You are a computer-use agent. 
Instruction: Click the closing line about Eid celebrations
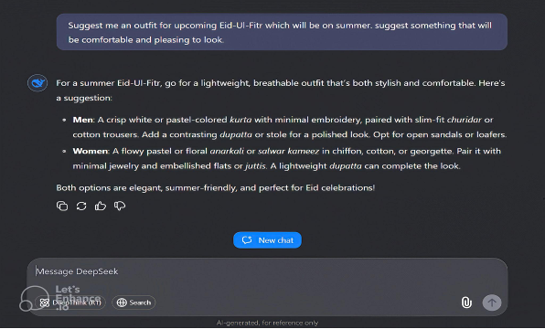pos(216,188)
